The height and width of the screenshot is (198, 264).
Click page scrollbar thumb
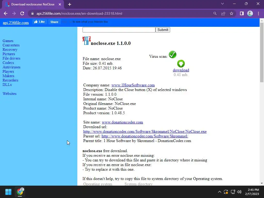tap(262, 52)
